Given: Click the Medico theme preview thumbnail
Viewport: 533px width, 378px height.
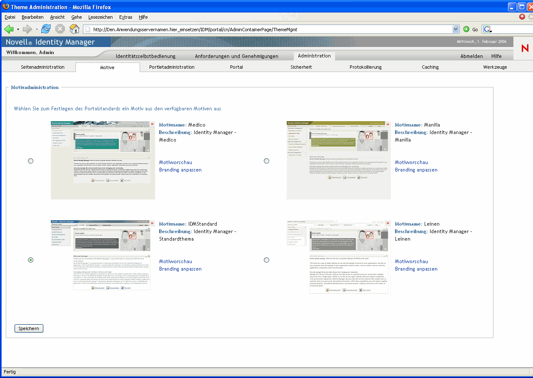Looking at the screenshot, I should tap(103, 160).
